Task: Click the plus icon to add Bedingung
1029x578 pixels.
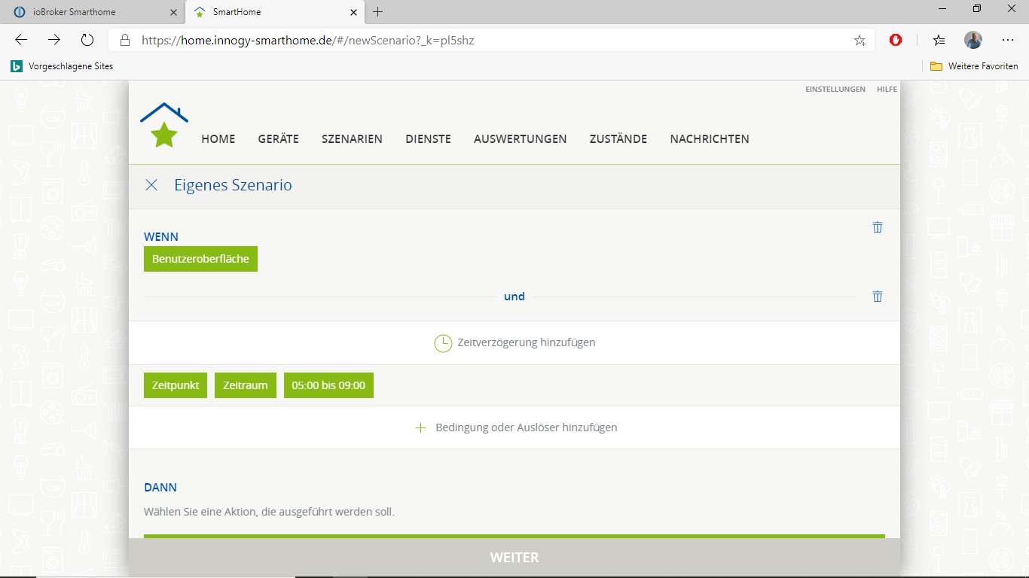Action: pyautogui.click(x=421, y=427)
